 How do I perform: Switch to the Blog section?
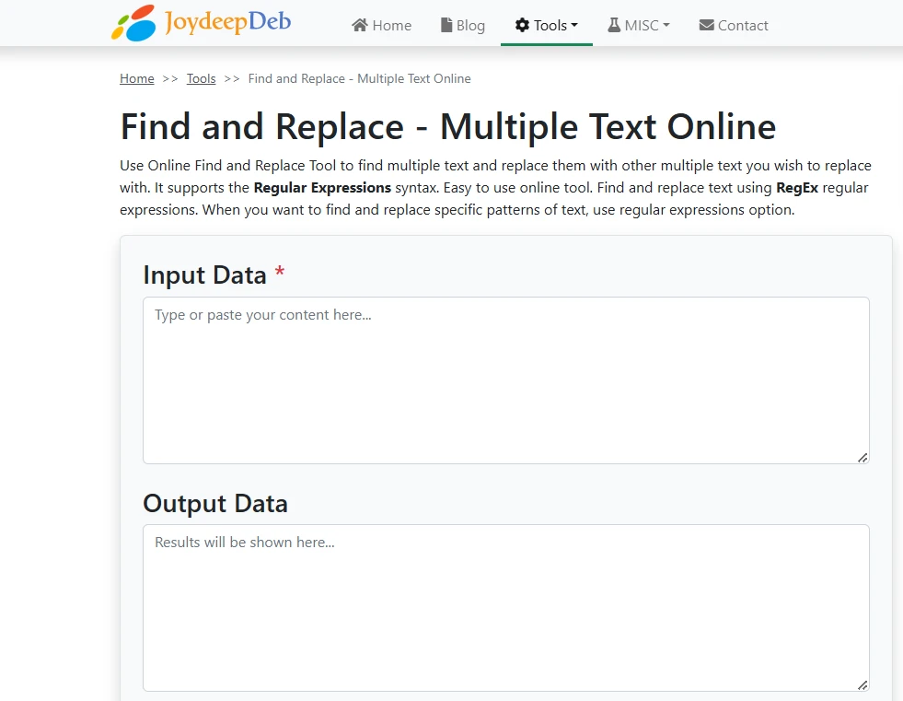click(x=469, y=25)
